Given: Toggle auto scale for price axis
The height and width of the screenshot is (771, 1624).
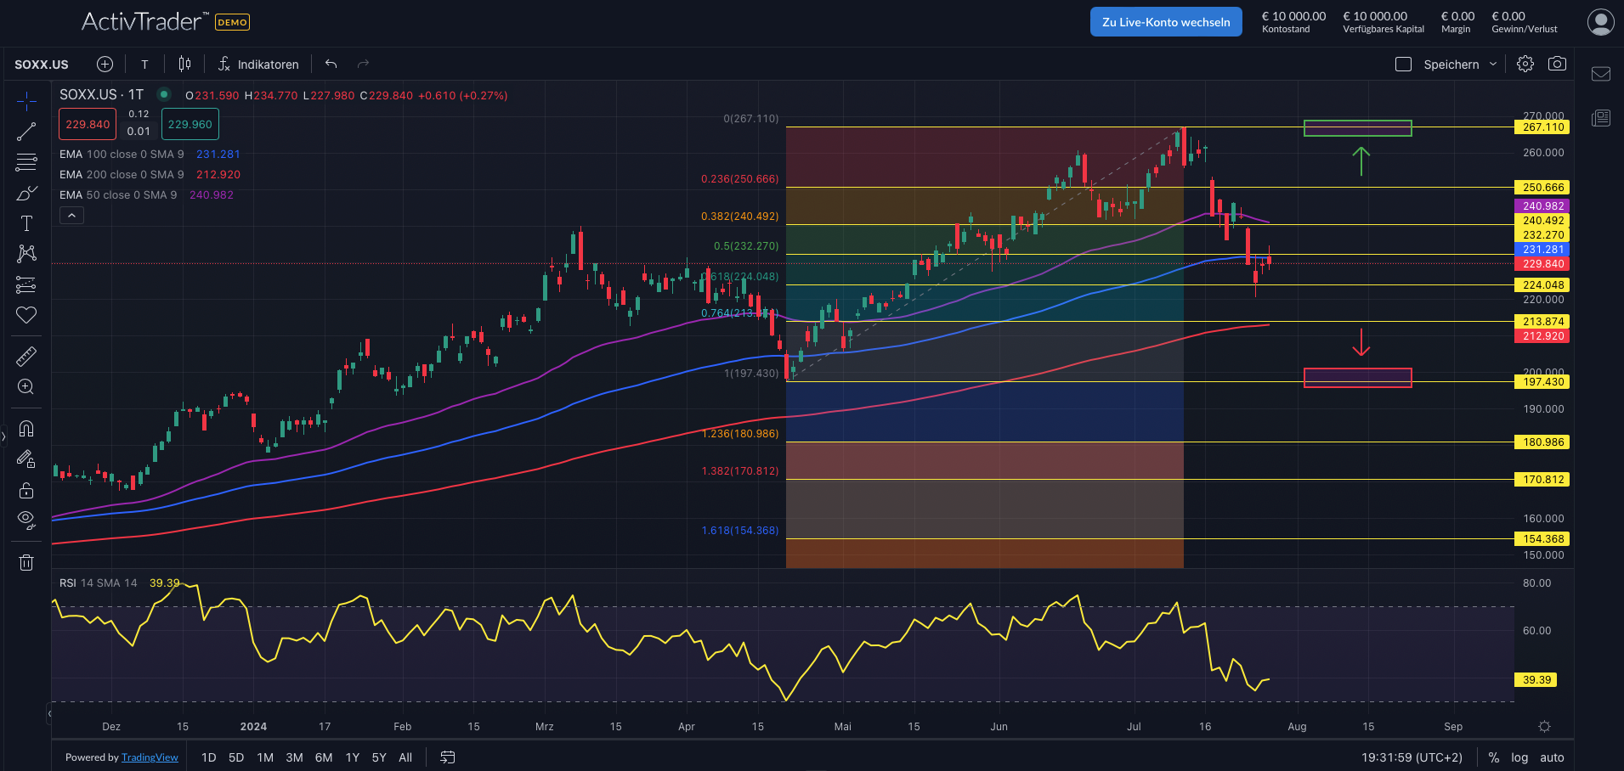Looking at the screenshot, I should (1552, 757).
